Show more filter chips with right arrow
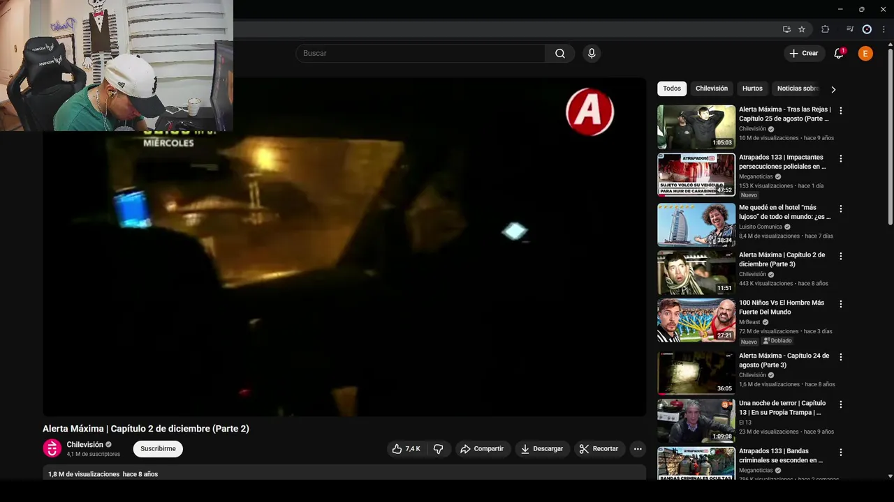The image size is (894, 502). pos(833,89)
